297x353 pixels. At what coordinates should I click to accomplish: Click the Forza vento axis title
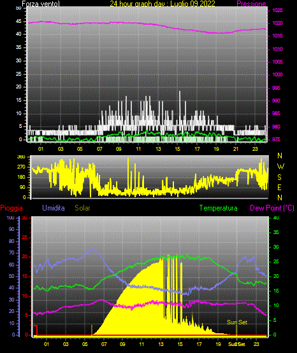pos(41,4)
